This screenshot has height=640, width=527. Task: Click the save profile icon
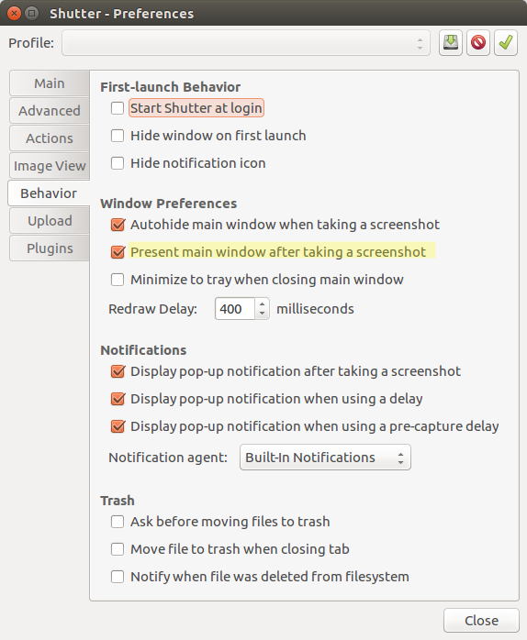pos(451,42)
